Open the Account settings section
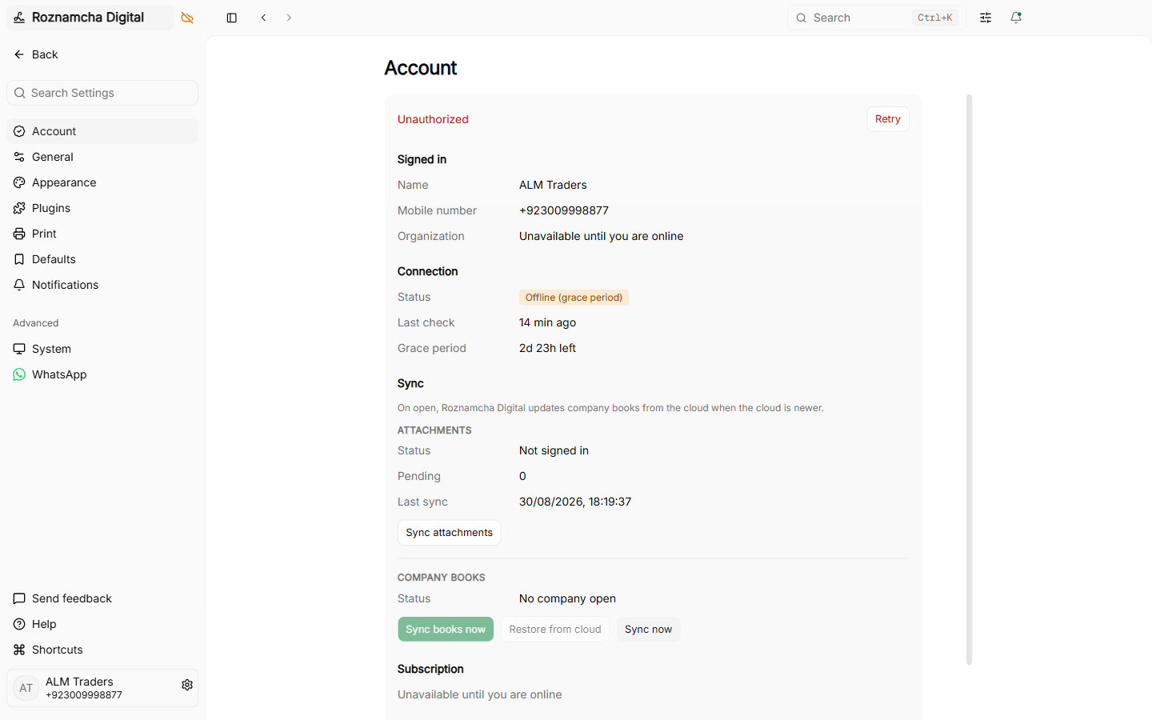Screen dimensions: 1152x720 click(x=102, y=131)
